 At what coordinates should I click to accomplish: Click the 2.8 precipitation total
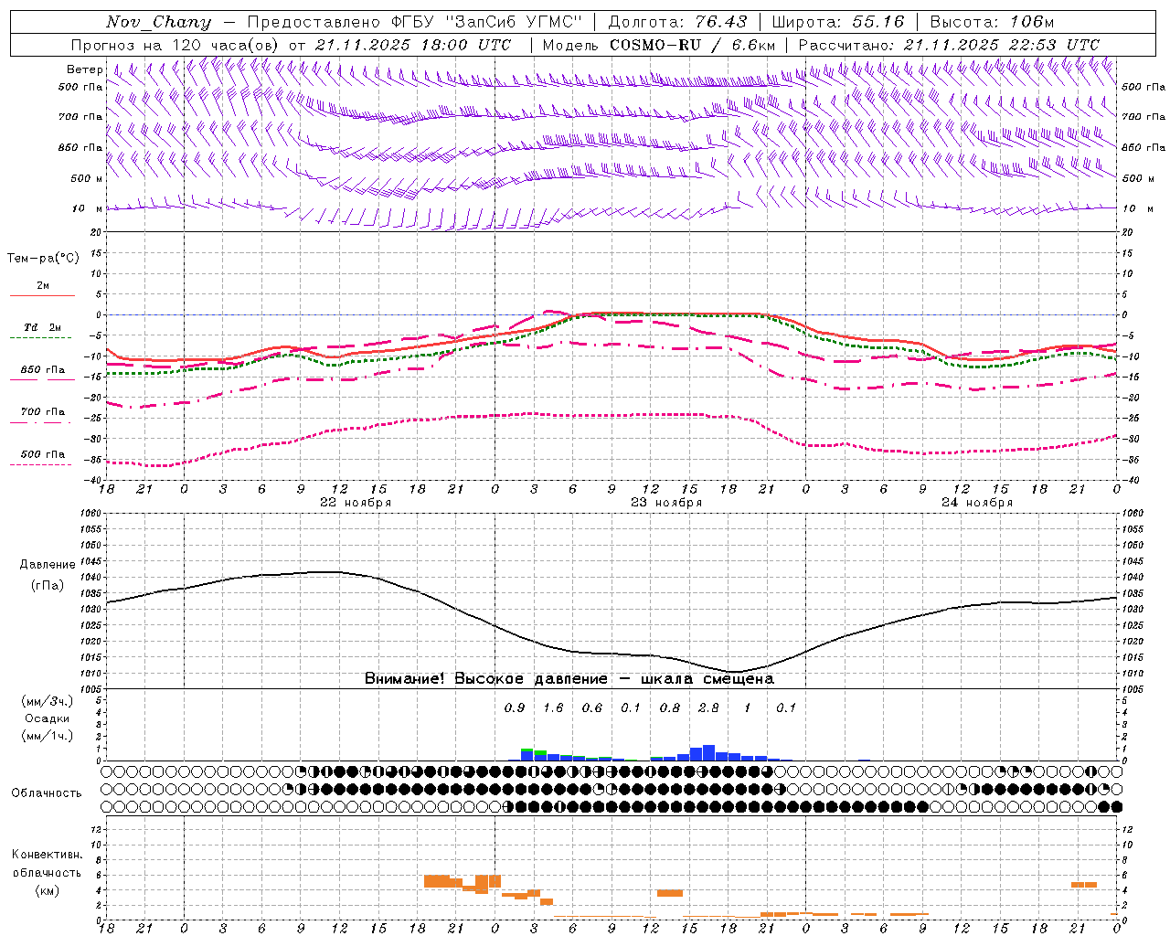click(708, 708)
